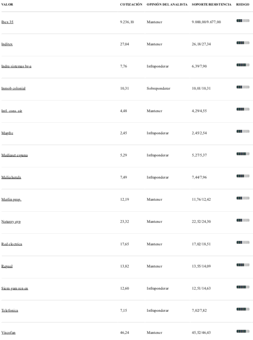Open the Telefonica stock link
The height and width of the screenshot is (340, 253).
point(10,310)
